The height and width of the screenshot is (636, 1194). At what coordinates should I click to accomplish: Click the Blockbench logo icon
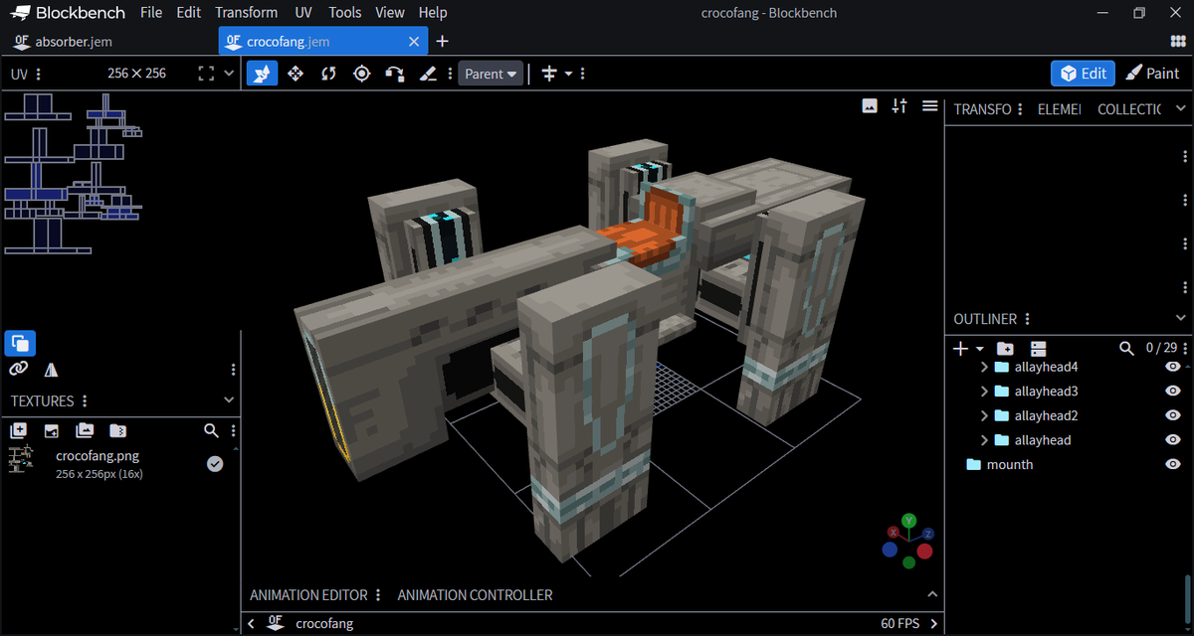(20, 13)
